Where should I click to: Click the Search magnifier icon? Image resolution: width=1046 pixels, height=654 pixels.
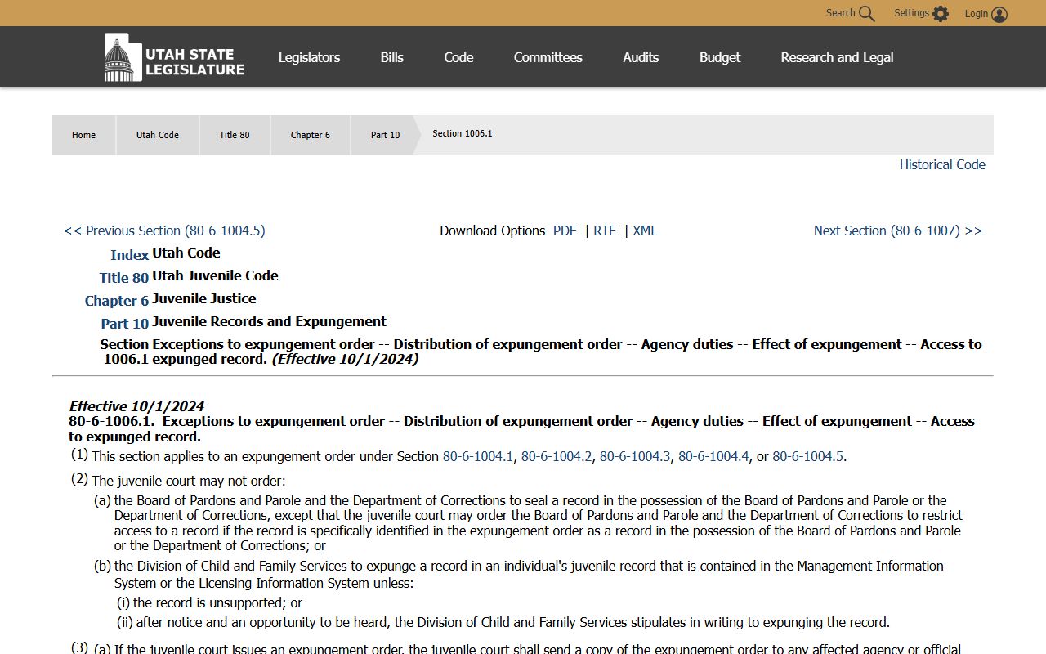pos(866,14)
